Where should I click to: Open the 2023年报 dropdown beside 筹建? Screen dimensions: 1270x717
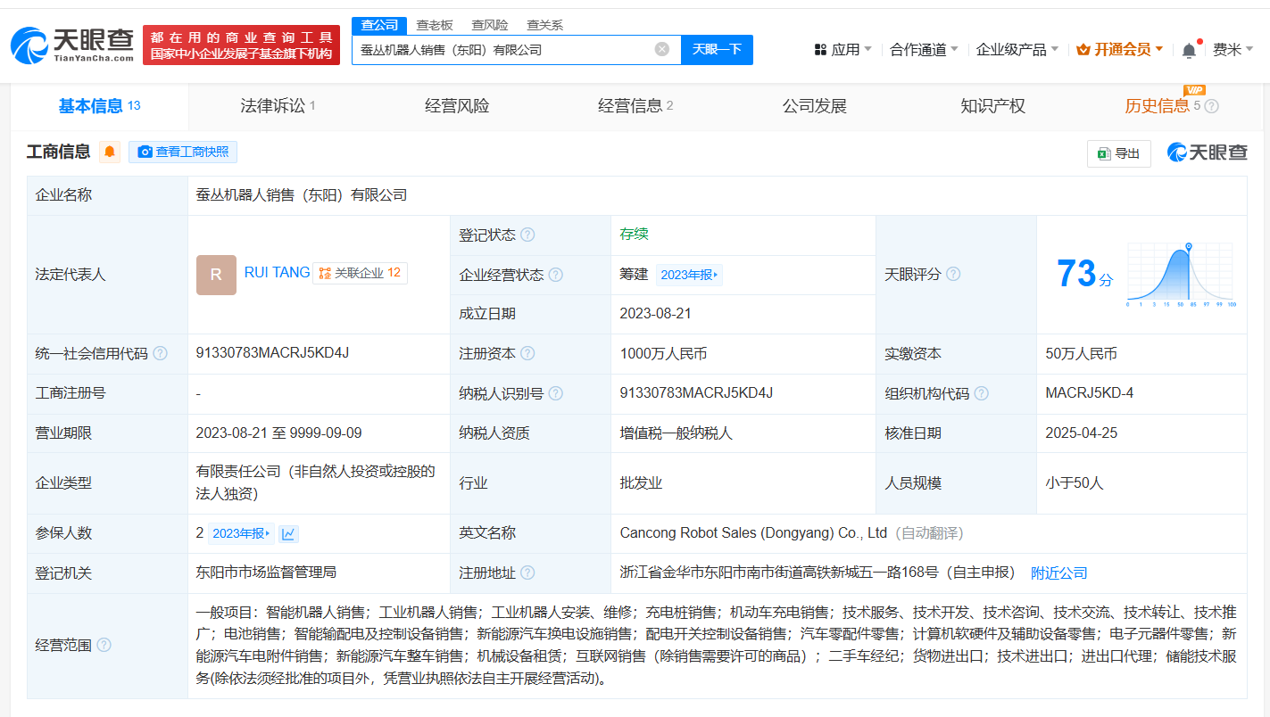[689, 275]
